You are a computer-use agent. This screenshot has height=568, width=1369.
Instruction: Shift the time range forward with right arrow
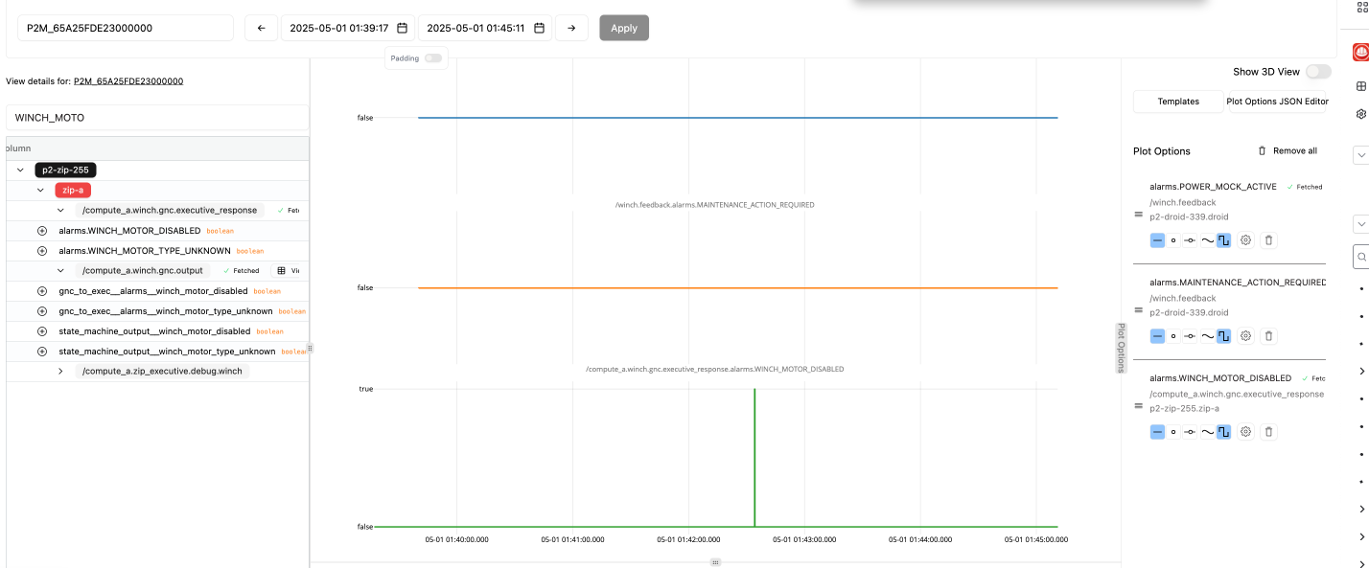pyautogui.click(x=571, y=28)
